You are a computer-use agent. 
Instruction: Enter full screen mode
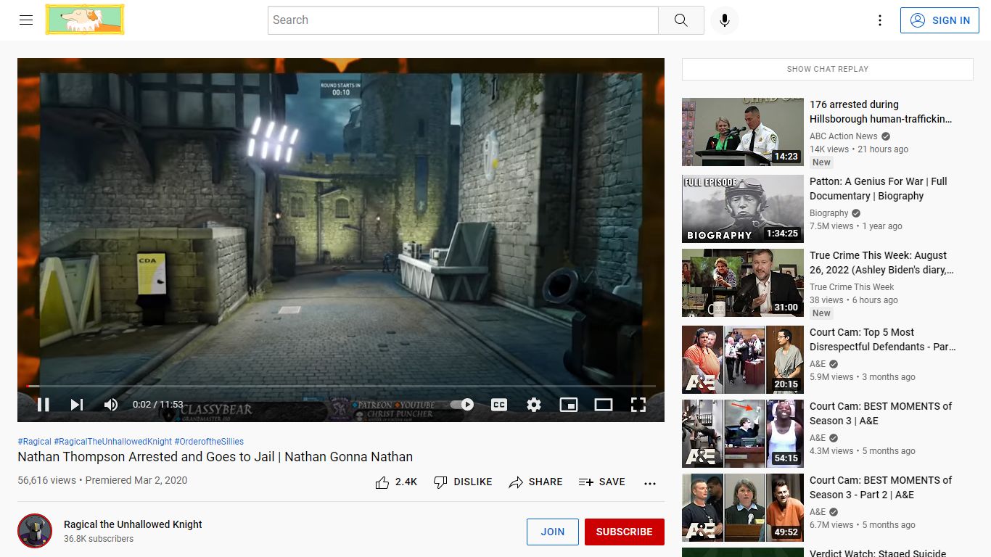coord(638,405)
